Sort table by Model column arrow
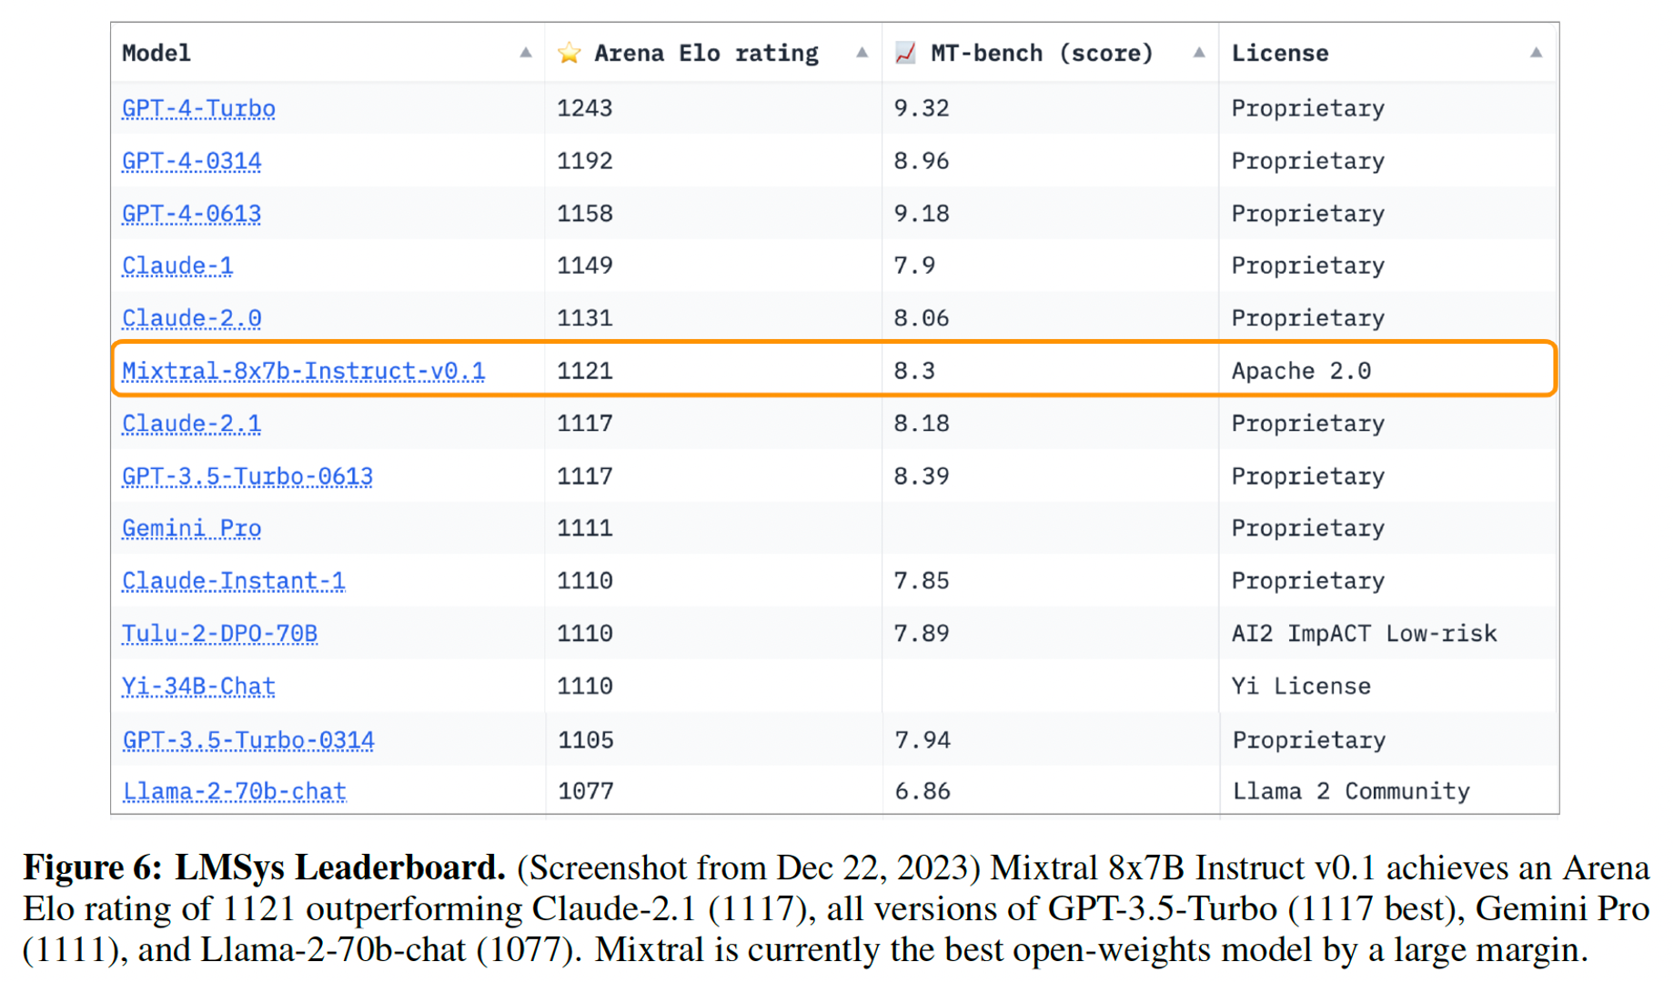This screenshot has height=982, width=1674. [526, 53]
